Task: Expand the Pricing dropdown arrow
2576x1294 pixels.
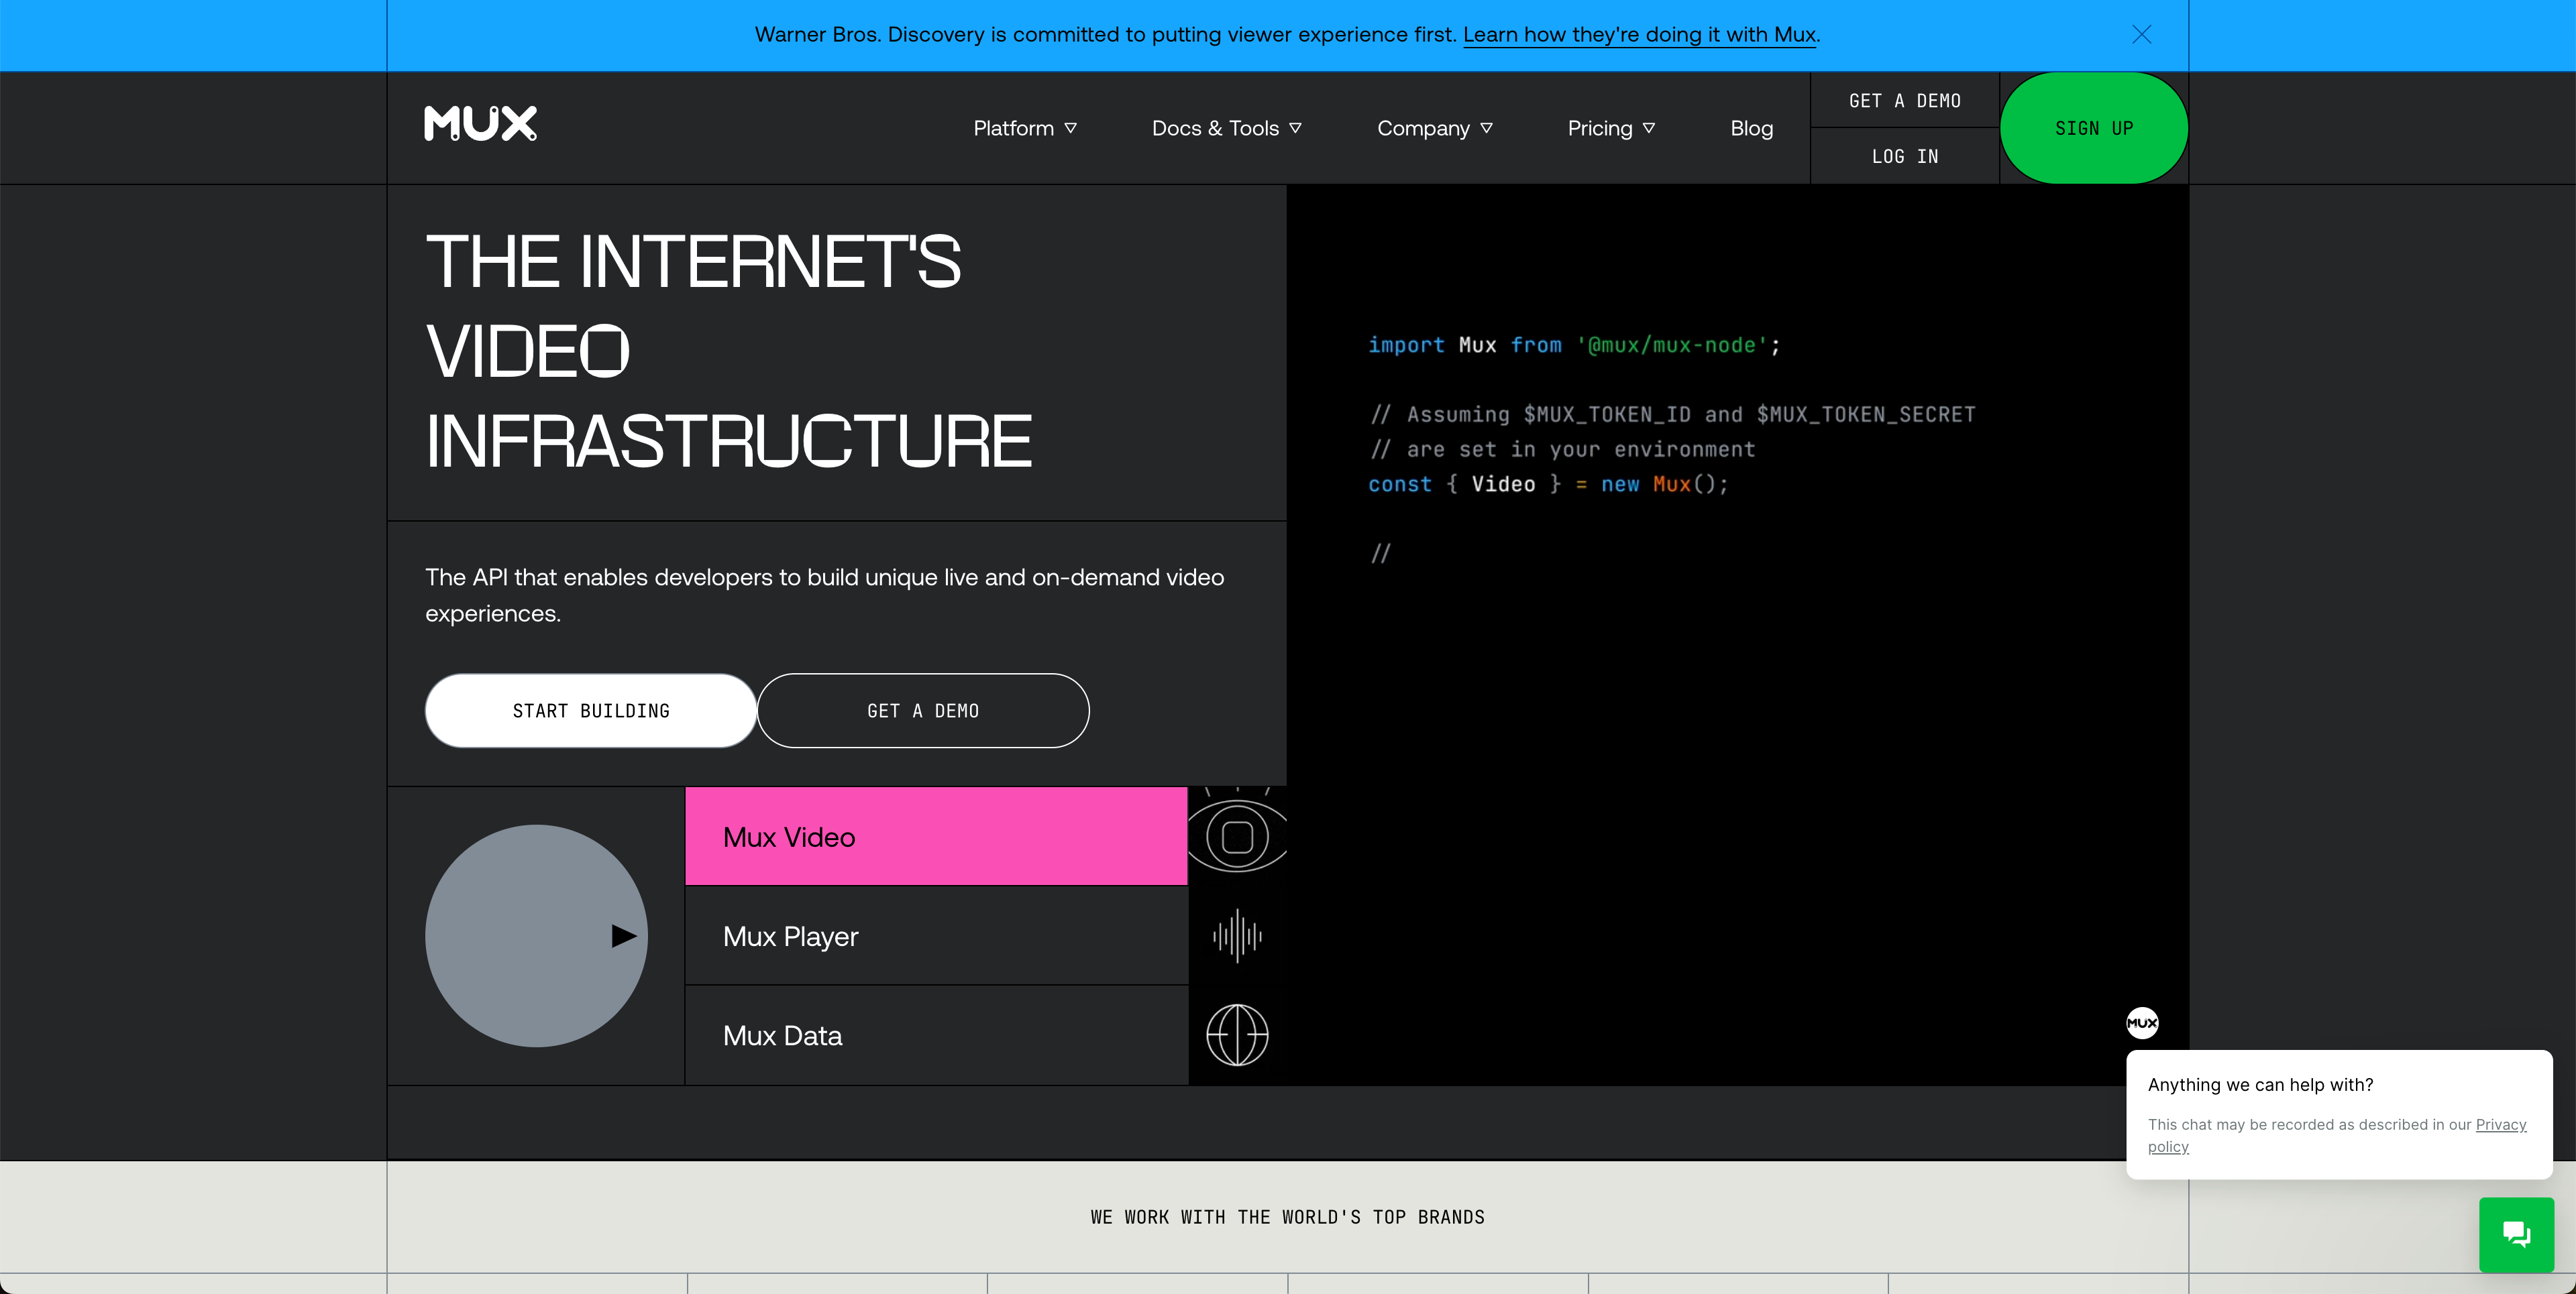Action: (1648, 128)
